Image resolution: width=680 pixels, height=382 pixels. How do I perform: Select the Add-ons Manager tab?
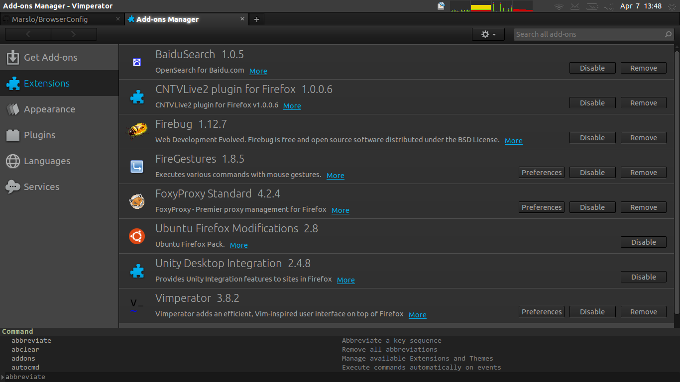(x=187, y=19)
